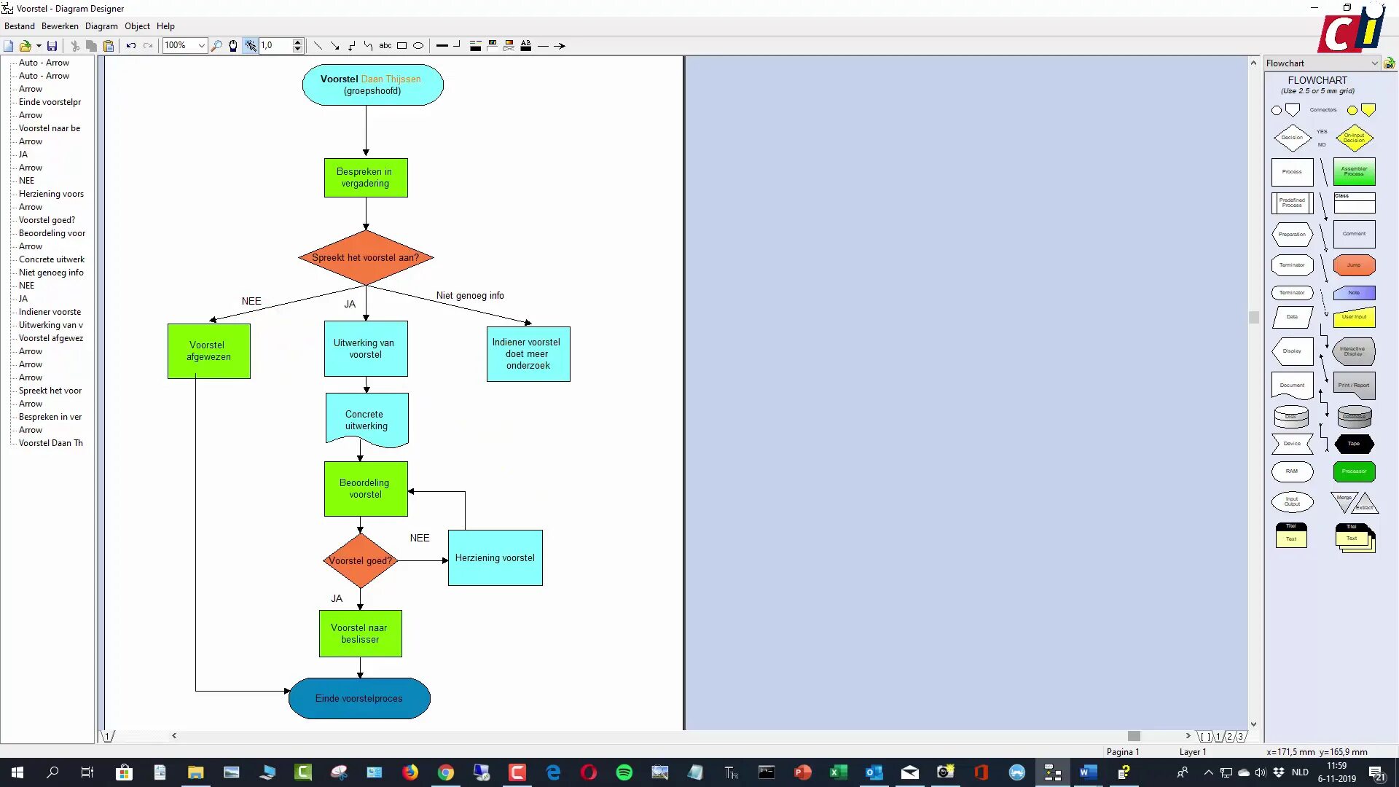The height and width of the screenshot is (787, 1399).
Task: Expand the Flowchart template dropdown
Action: click(1374, 63)
